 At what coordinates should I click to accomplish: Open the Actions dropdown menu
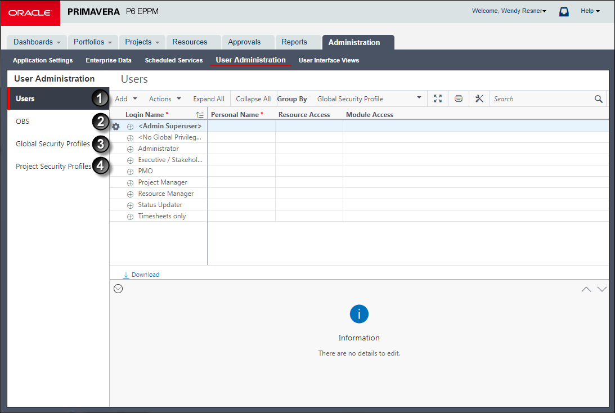coord(165,99)
